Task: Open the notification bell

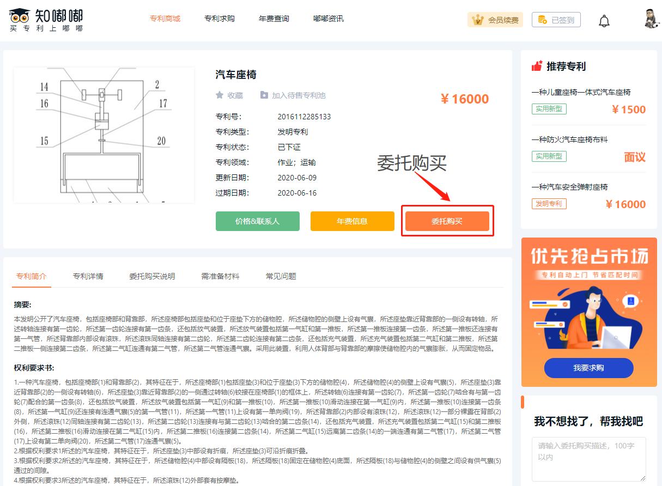Action: (604, 21)
